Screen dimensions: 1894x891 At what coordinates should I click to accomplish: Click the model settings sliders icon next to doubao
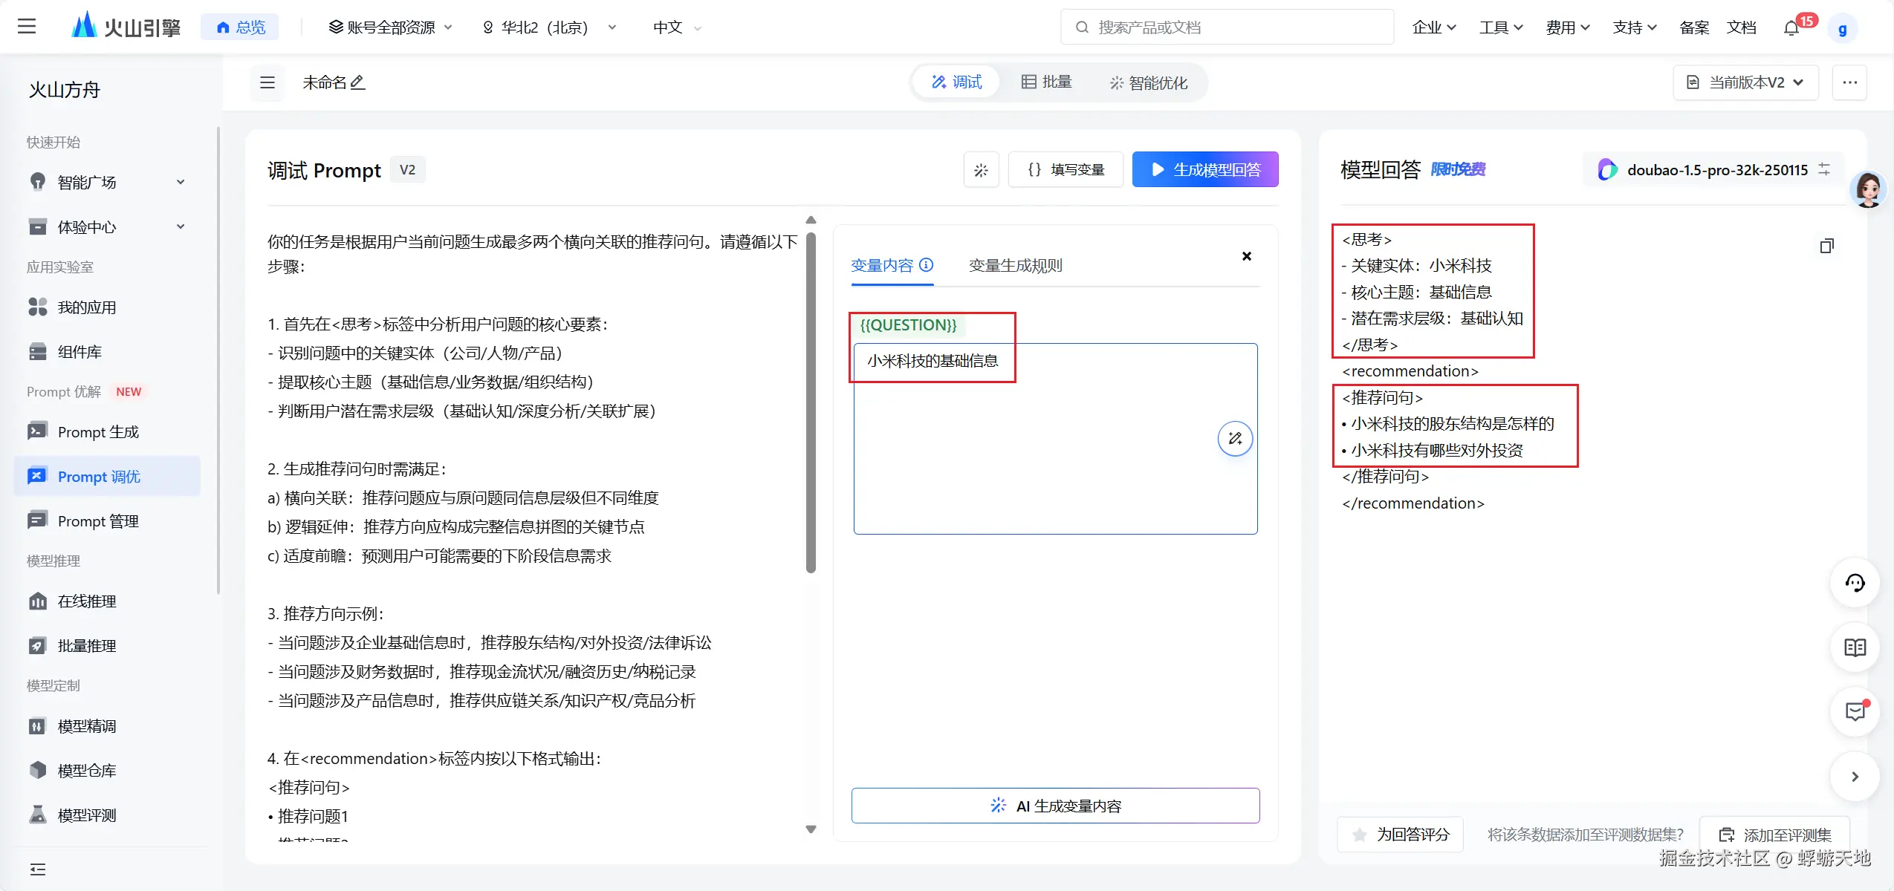(1825, 169)
